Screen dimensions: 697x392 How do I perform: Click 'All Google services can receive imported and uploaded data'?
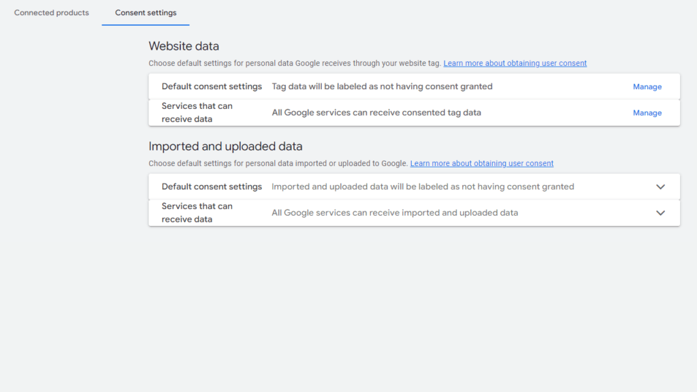[395, 213]
